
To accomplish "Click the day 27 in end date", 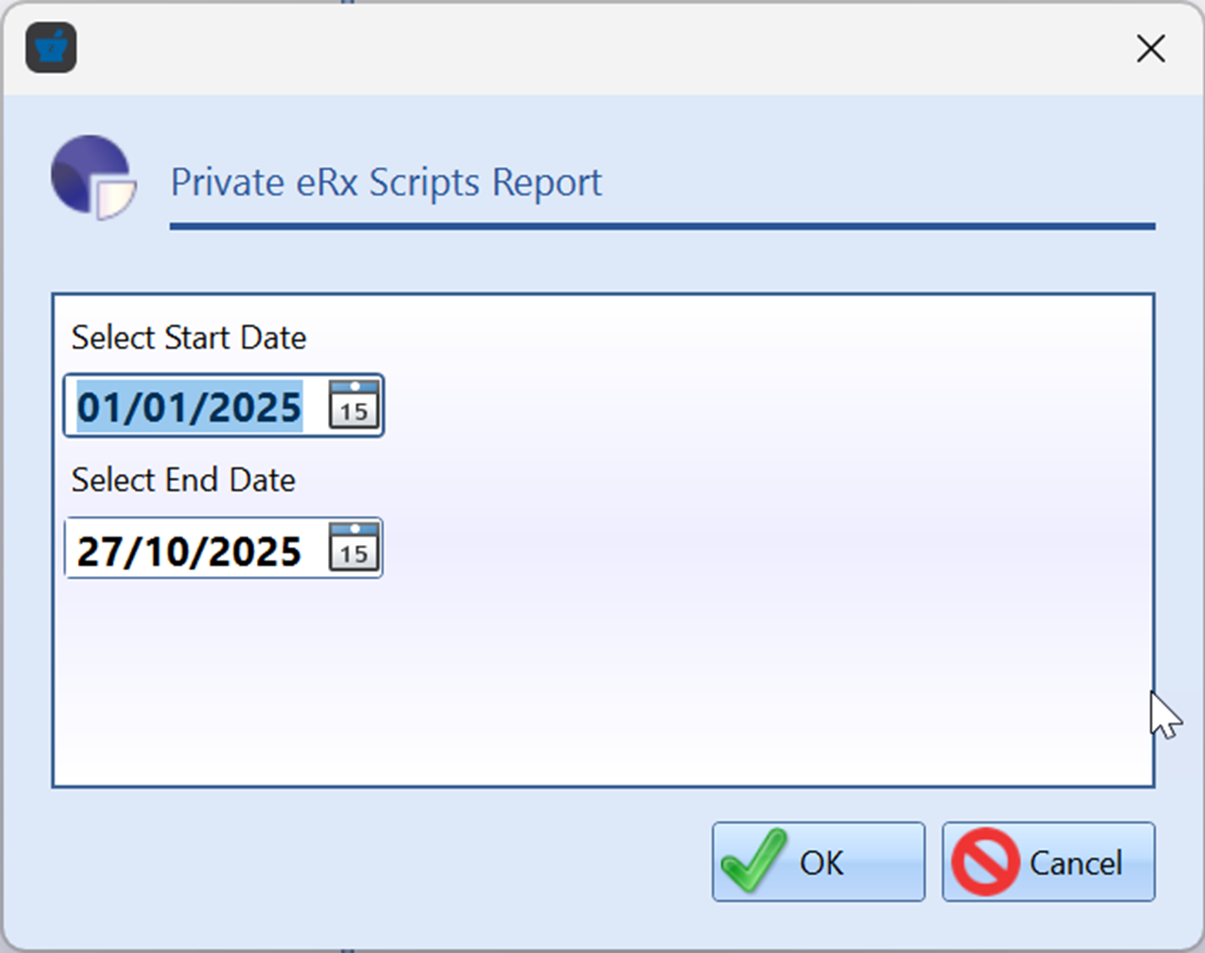I will 99,551.
